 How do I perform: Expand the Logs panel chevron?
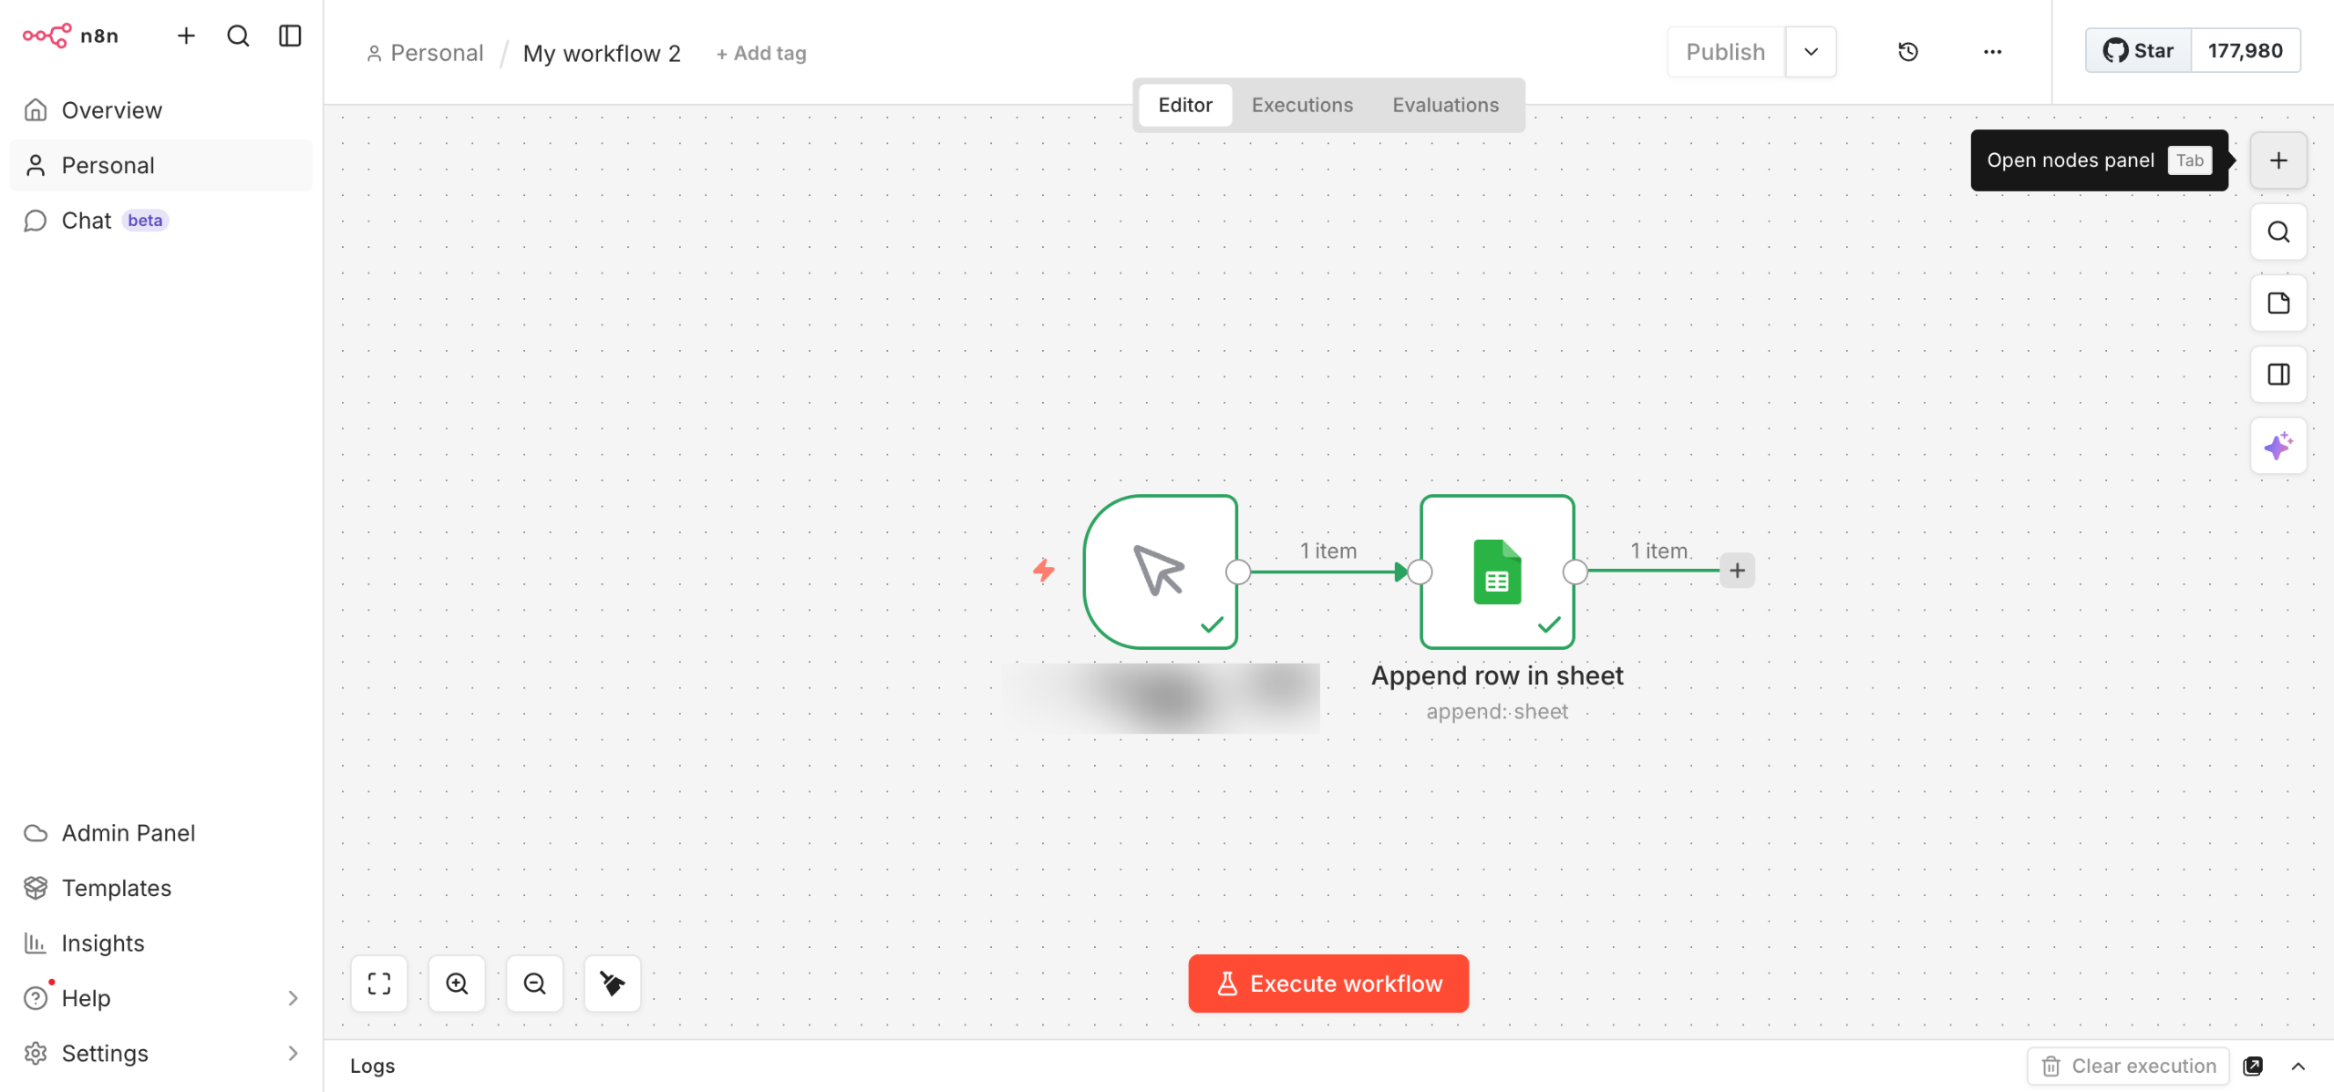coord(2298,1066)
